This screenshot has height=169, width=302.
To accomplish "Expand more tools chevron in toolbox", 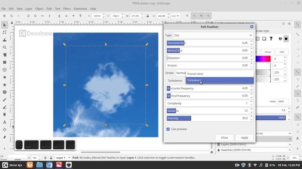I will click(x=5, y=149).
